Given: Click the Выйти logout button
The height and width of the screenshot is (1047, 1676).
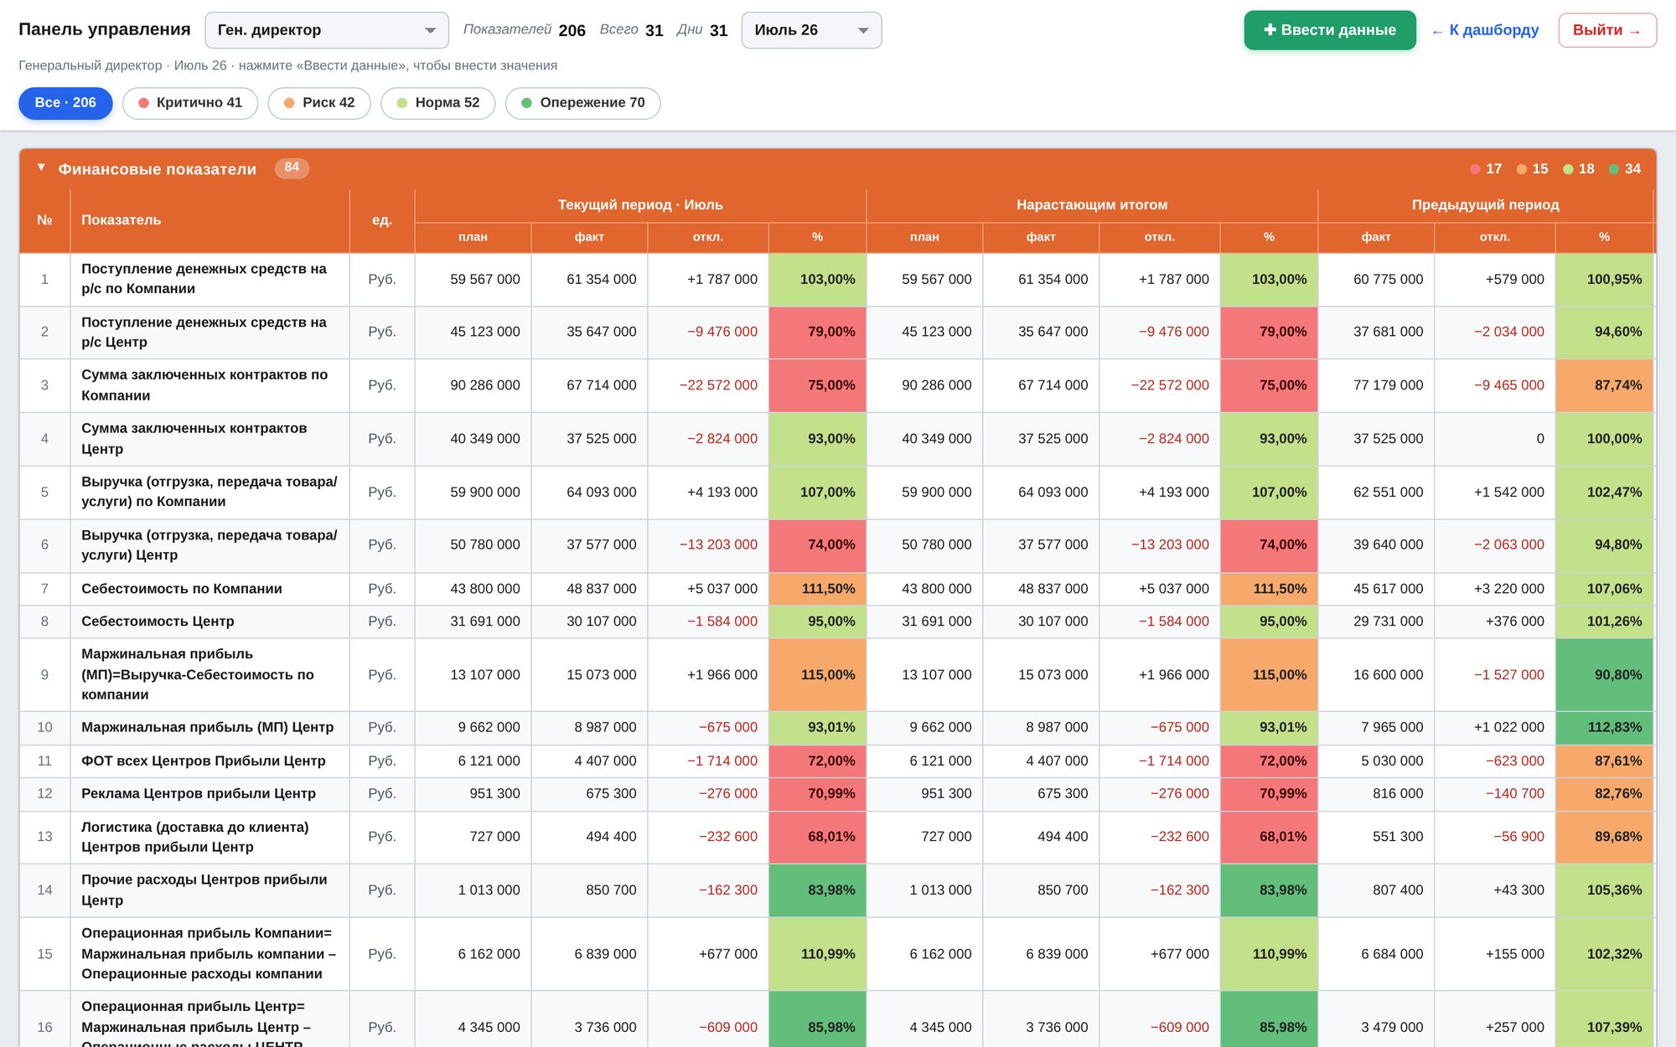Looking at the screenshot, I should pos(1607,30).
